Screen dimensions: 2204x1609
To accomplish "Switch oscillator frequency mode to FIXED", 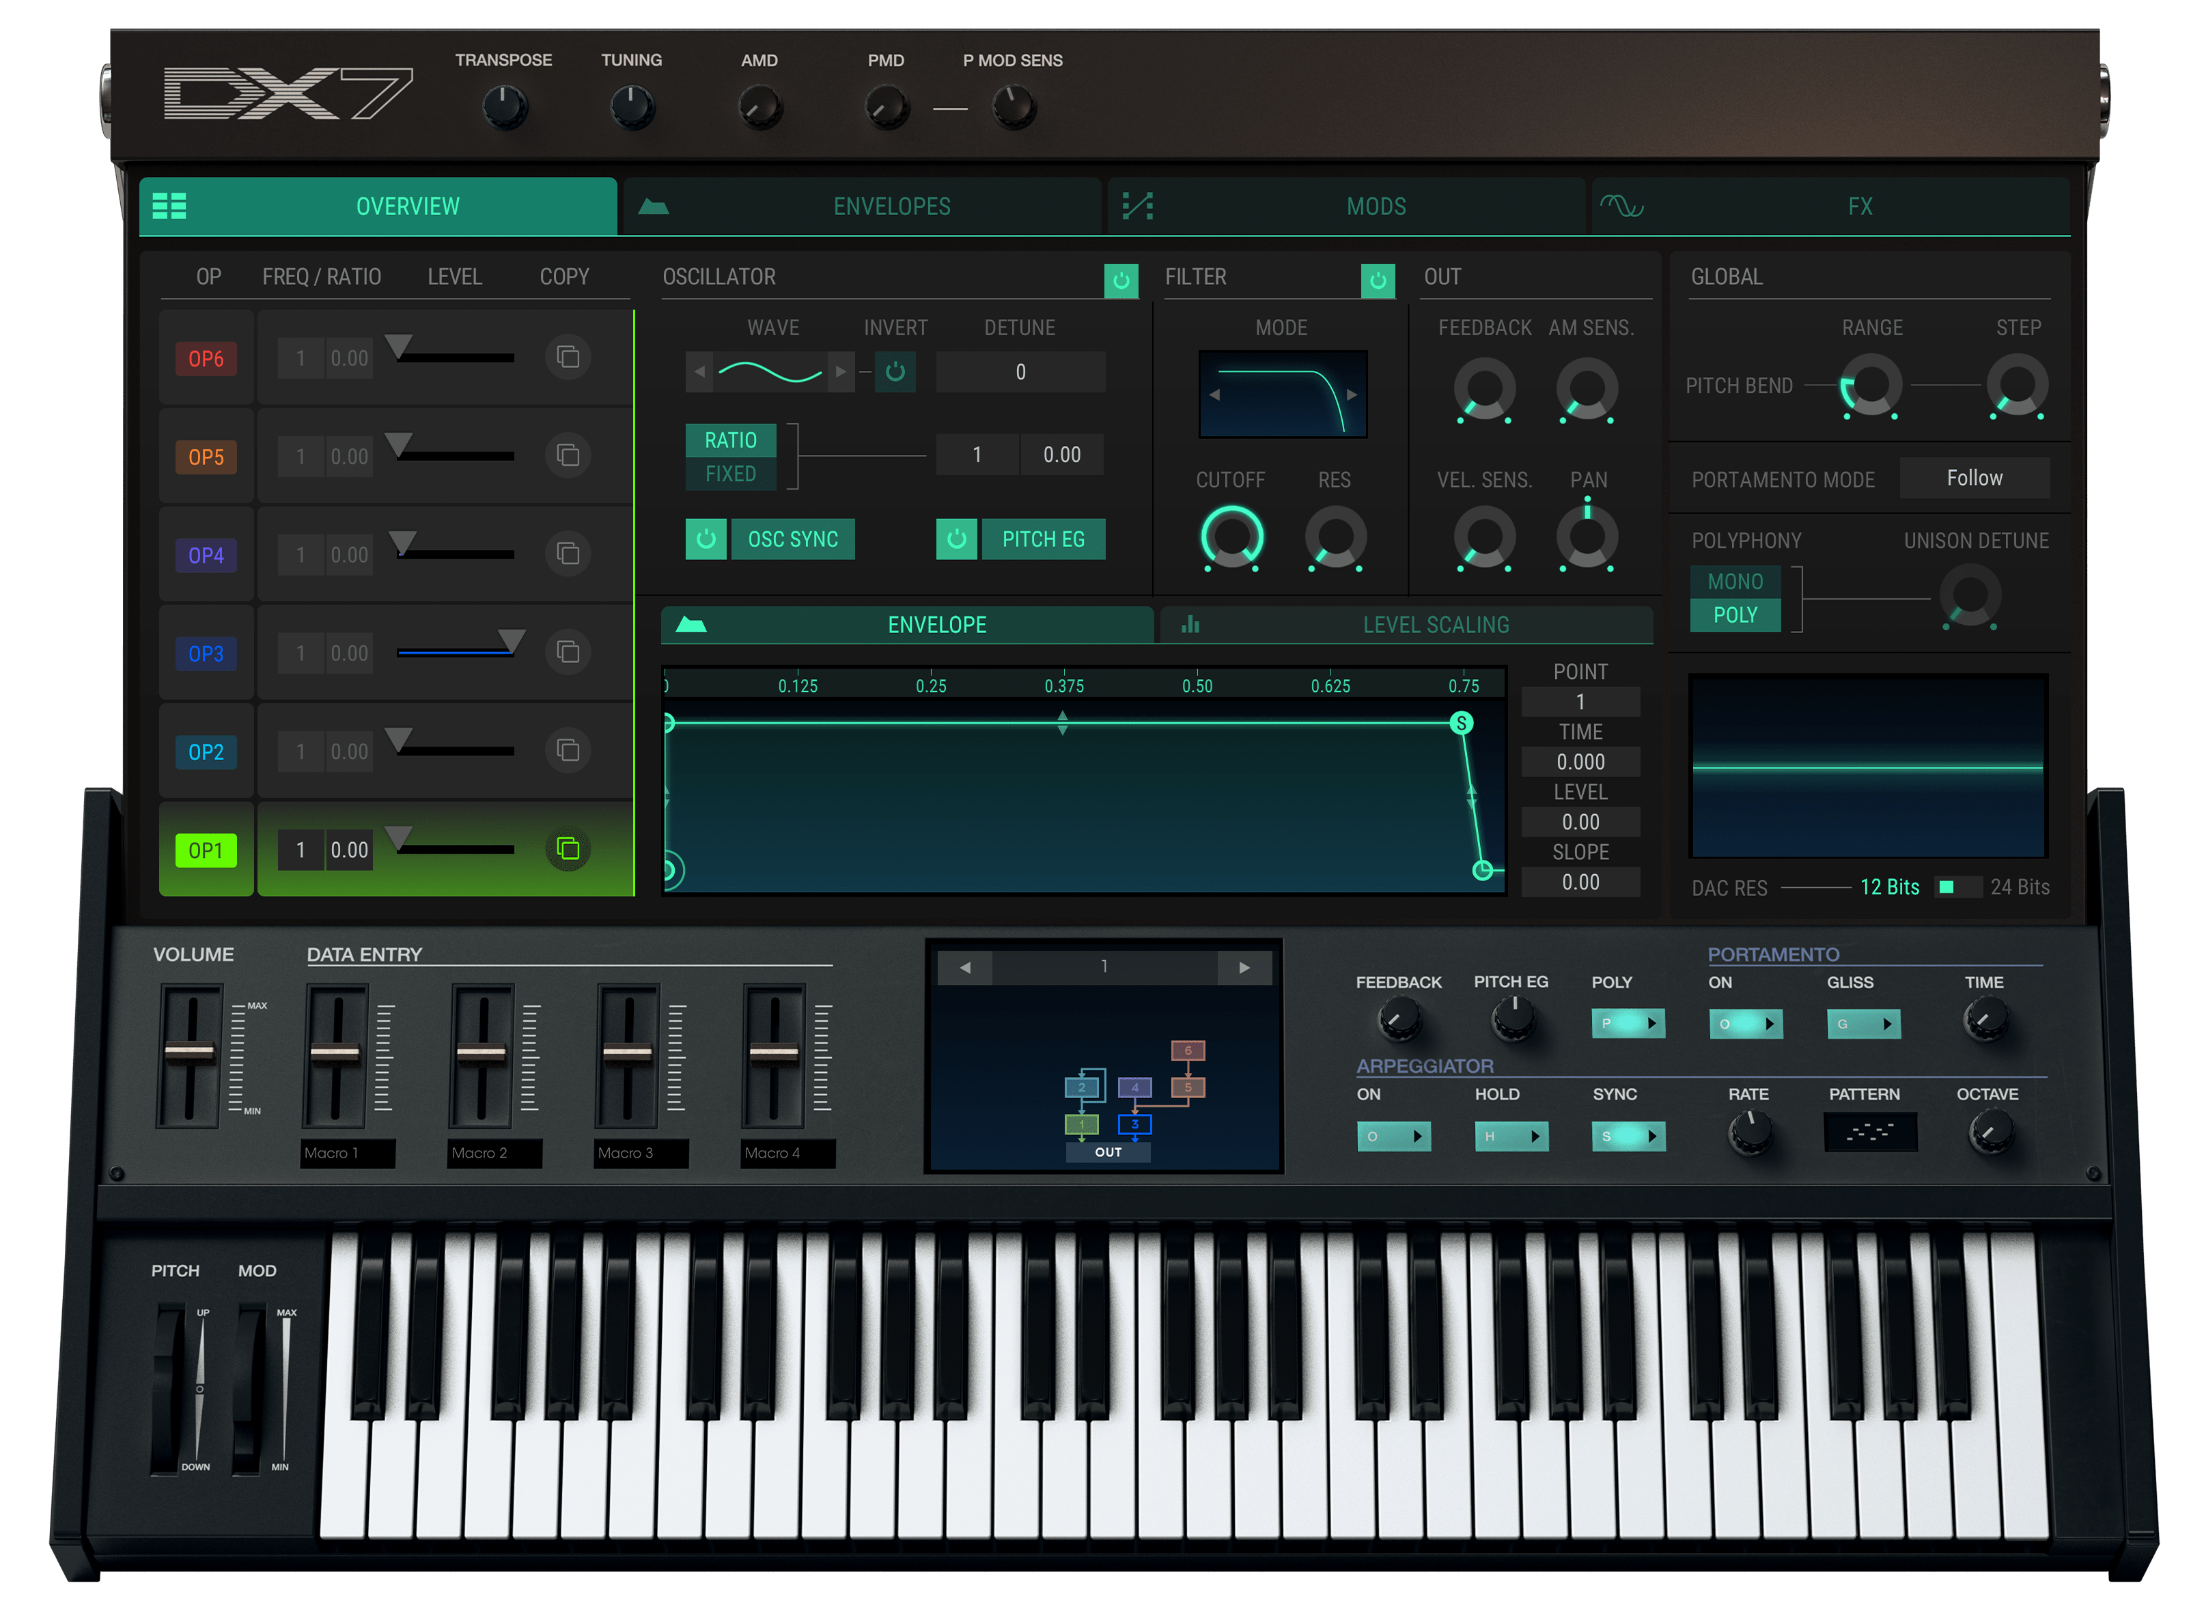I will 730,475.
